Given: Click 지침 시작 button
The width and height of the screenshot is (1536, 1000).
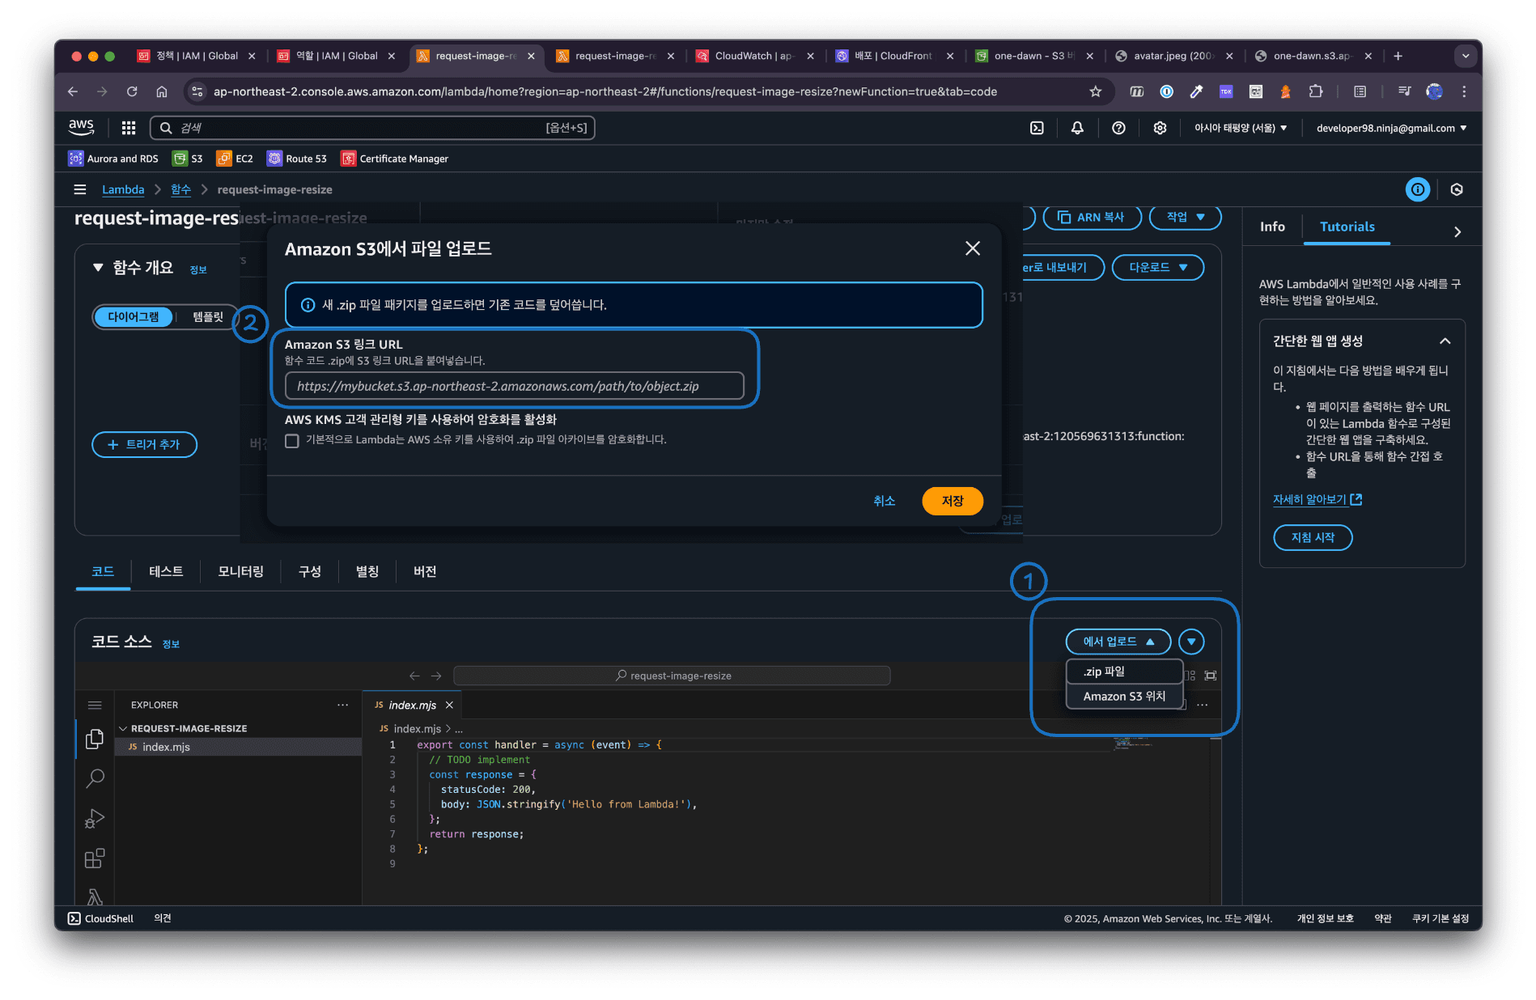Looking at the screenshot, I should (x=1312, y=537).
